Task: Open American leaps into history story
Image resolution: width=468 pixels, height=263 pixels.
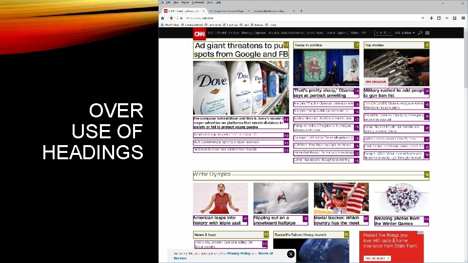Action: pos(220,220)
